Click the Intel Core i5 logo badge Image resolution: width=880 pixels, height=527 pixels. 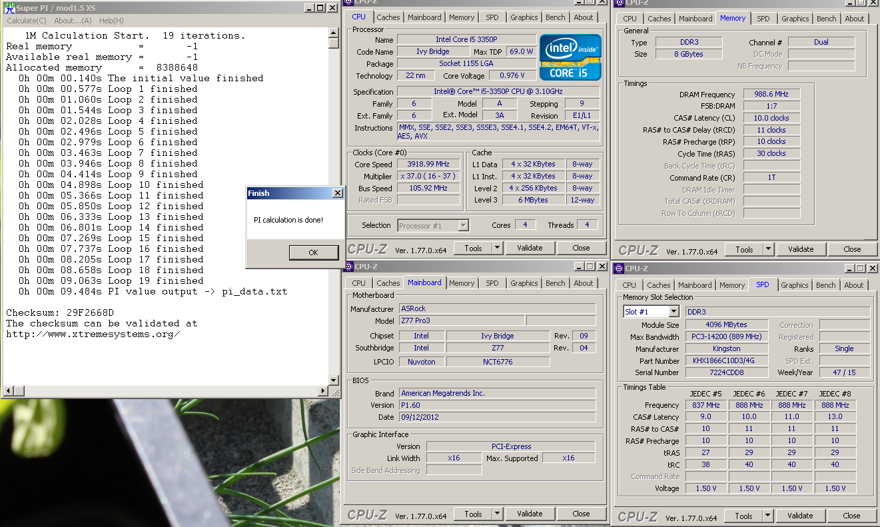pyautogui.click(x=570, y=57)
